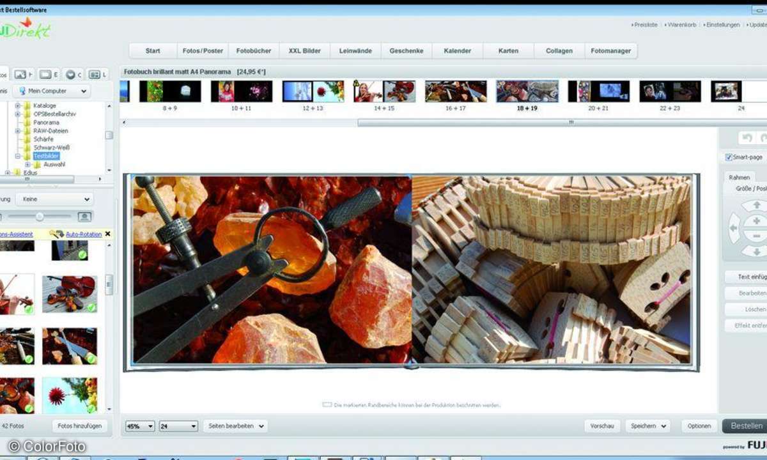The image size is (767, 460).
Task: Expand the Kataloge folder node
Action: 18,105
